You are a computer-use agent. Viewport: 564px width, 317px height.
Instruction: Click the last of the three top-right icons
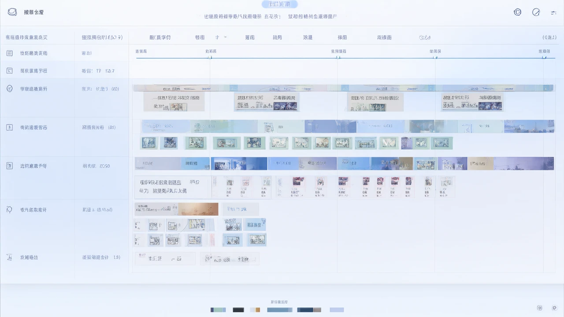[554, 13]
